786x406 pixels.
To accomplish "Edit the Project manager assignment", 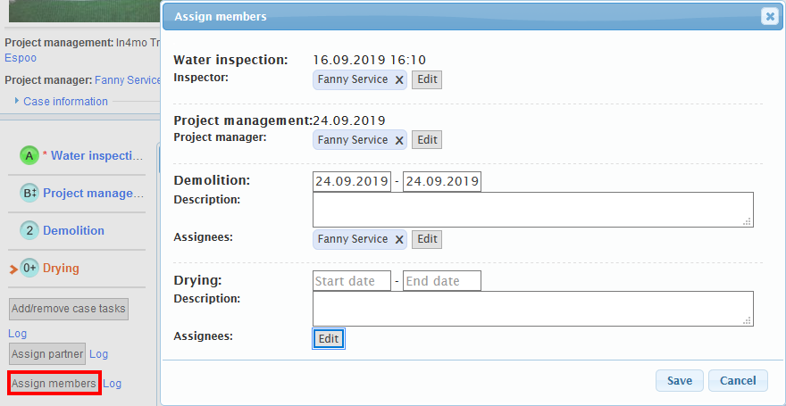I will click(x=427, y=140).
